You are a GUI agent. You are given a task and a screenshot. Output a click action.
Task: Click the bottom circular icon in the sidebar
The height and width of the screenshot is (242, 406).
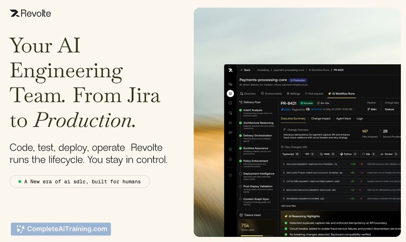pos(230,175)
